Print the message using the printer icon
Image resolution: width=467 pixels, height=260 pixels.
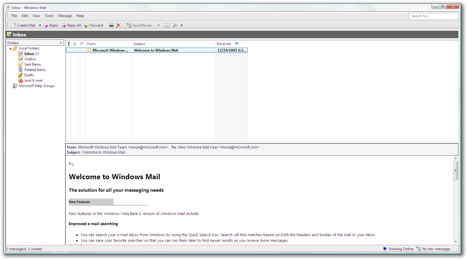(x=111, y=25)
